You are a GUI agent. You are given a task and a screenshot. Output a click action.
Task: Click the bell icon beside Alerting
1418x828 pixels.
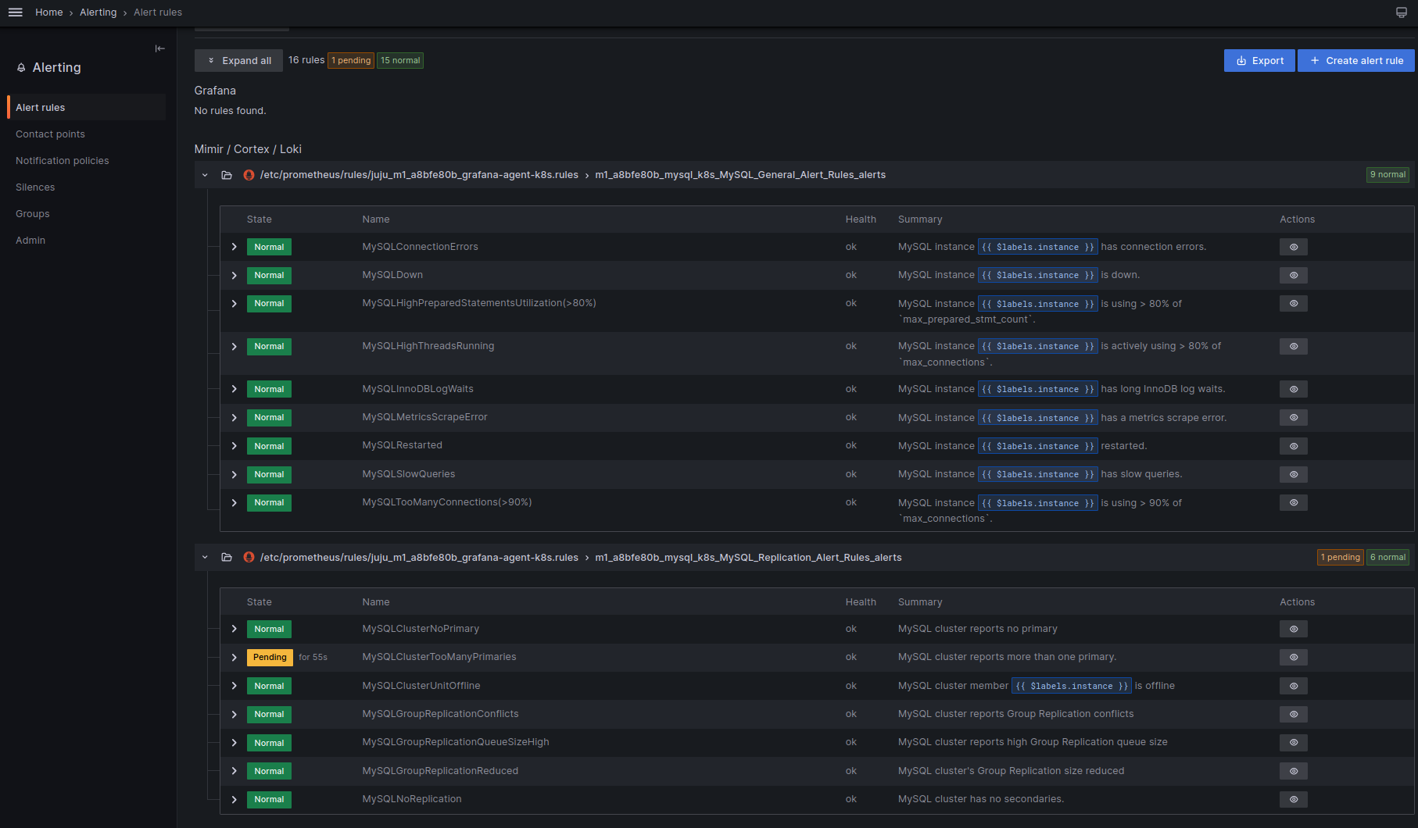point(21,67)
